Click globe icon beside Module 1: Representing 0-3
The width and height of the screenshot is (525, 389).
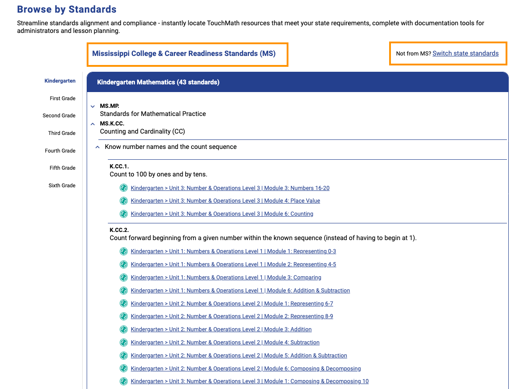point(124,251)
